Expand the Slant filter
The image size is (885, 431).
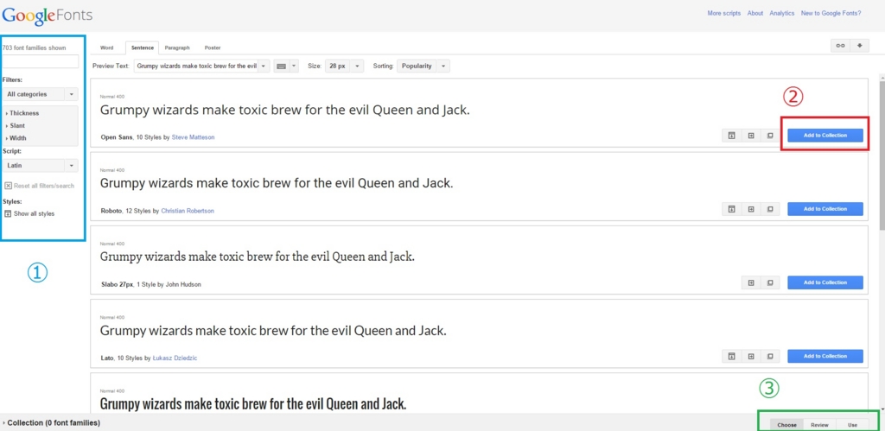pos(16,126)
